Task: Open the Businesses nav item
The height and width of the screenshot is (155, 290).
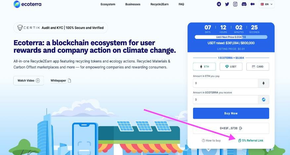Action: pos(133,4)
